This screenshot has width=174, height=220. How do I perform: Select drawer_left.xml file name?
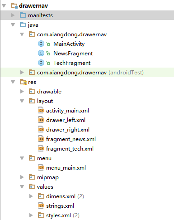click(x=66, y=120)
